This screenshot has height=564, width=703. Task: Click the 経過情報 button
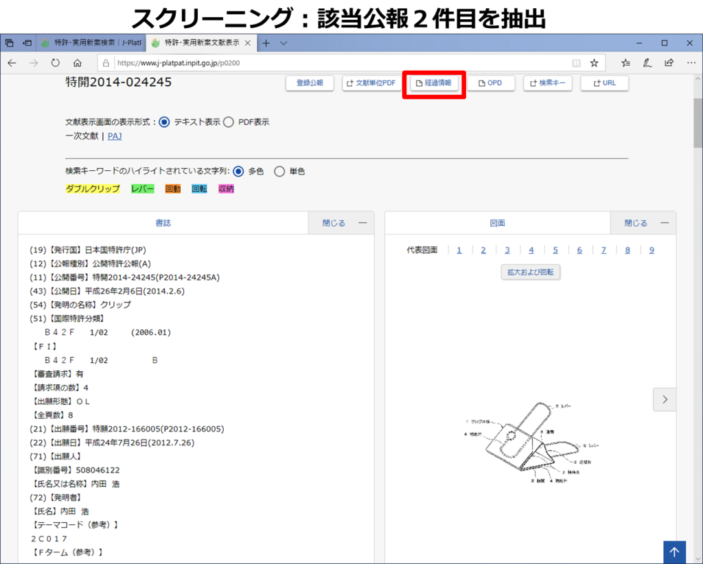click(434, 83)
